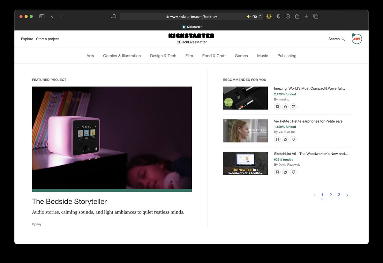Click the 1,129% funded text
Screen dimensions: 383x263
pyautogui.click(x=285, y=127)
